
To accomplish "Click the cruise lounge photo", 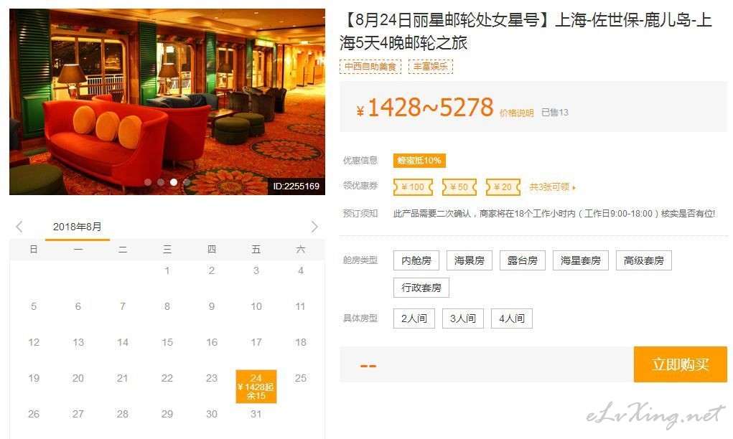I will point(167,102).
